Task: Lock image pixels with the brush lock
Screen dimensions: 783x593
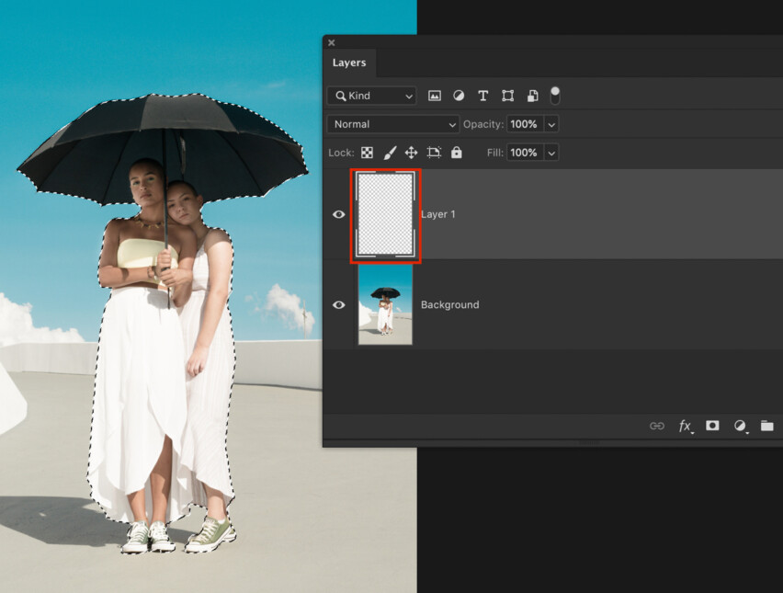Action: (389, 152)
